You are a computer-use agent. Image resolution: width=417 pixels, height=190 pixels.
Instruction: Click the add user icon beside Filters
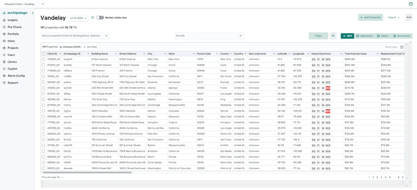coord(333,36)
